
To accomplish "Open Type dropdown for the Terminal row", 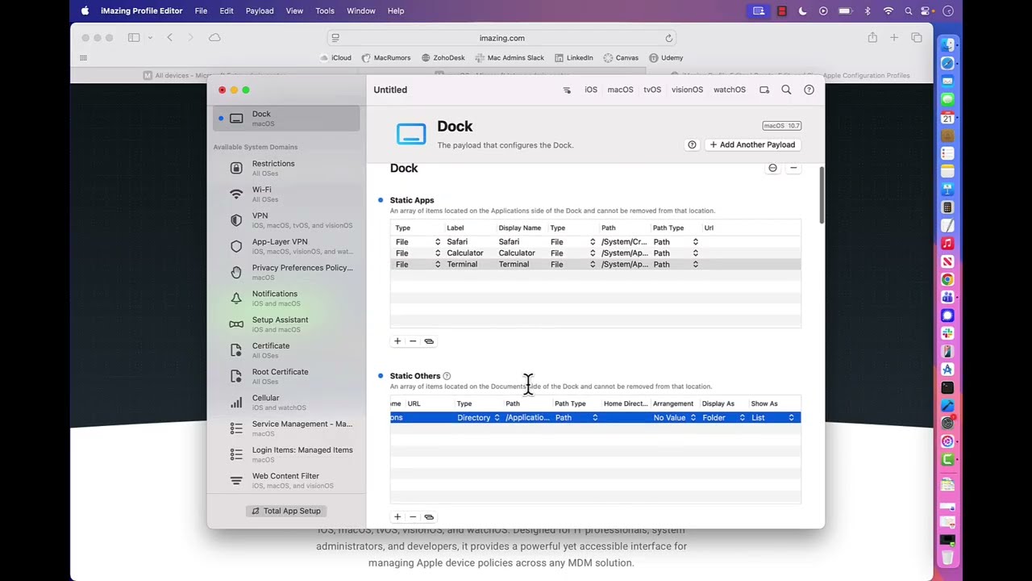I will (x=418, y=265).
